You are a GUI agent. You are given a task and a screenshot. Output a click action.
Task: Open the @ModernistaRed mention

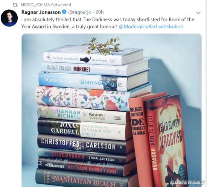[x=138, y=26]
